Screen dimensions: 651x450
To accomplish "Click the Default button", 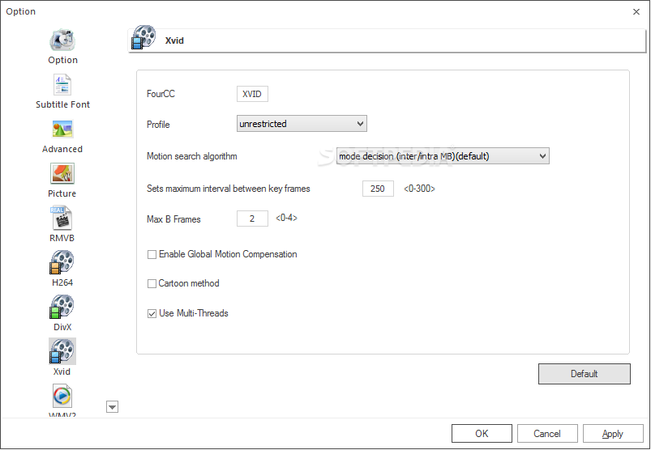I will (x=585, y=374).
